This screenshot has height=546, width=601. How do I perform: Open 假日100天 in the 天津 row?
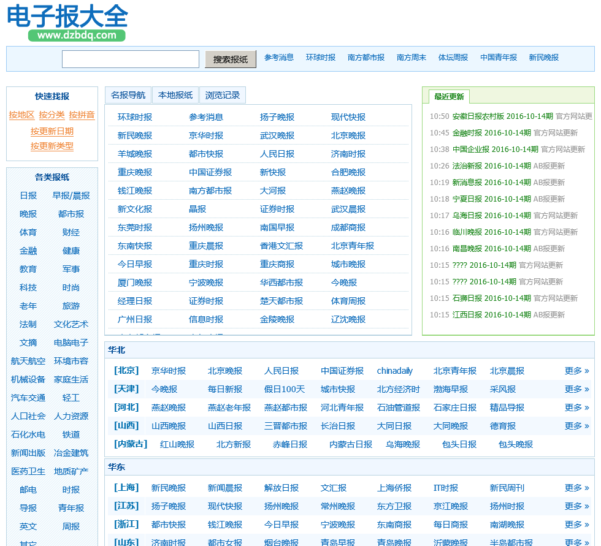[x=285, y=389]
